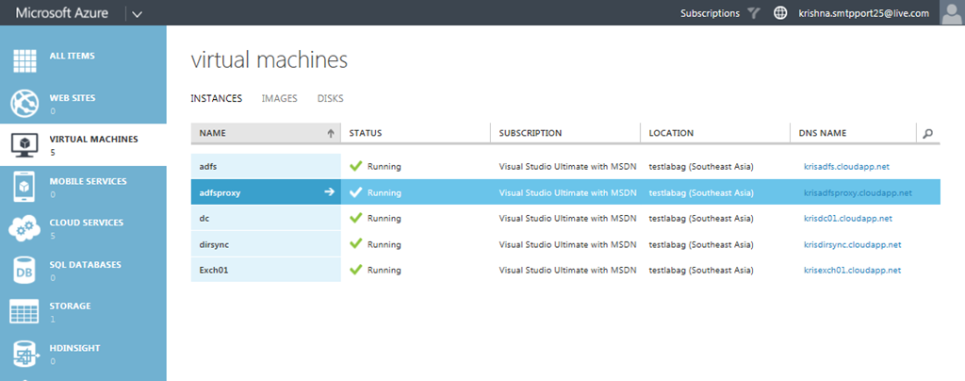Open the HDInsight elephant icon
Screen dimensions: 965x381
pos(25,354)
